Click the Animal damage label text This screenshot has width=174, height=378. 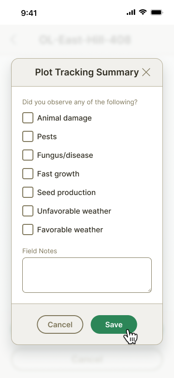tap(64, 118)
